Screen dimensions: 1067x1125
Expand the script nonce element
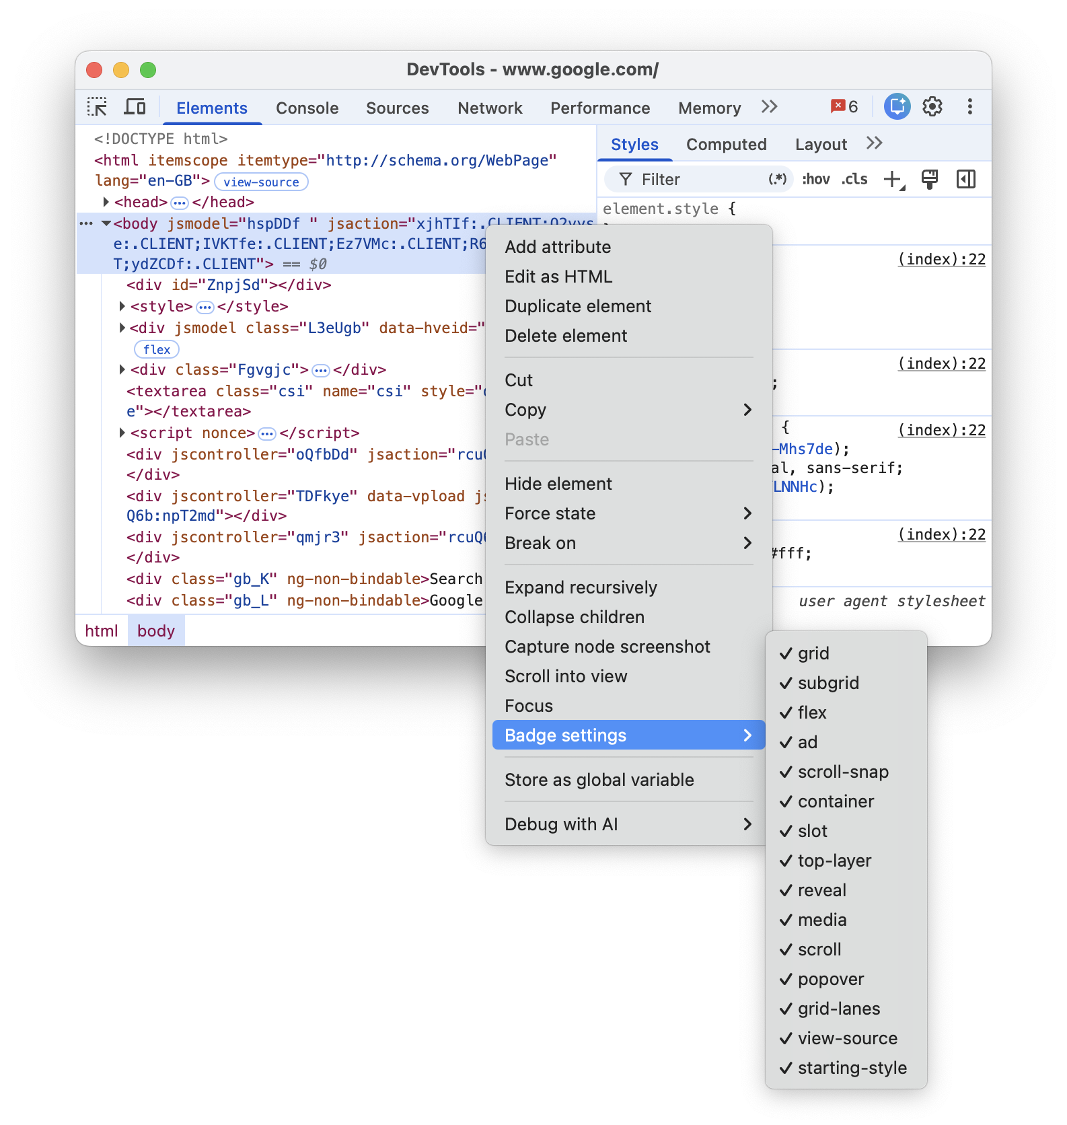tap(122, 433)
